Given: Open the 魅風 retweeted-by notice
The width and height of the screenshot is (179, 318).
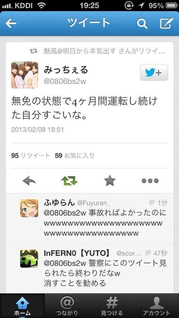Looking at the screenshot, I should pos(97,51).
